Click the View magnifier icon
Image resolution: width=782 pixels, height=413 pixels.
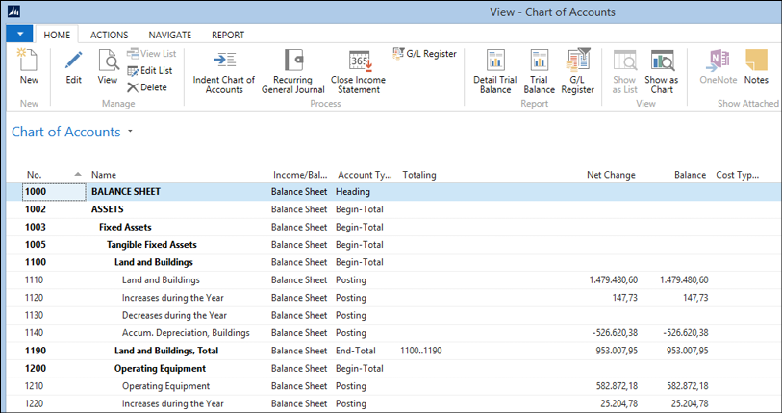(108, 61)
